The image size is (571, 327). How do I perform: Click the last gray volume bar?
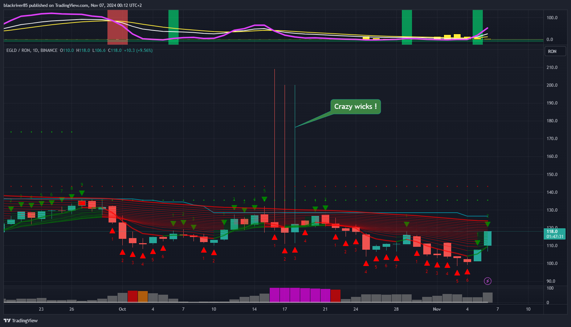coord(488,297)
